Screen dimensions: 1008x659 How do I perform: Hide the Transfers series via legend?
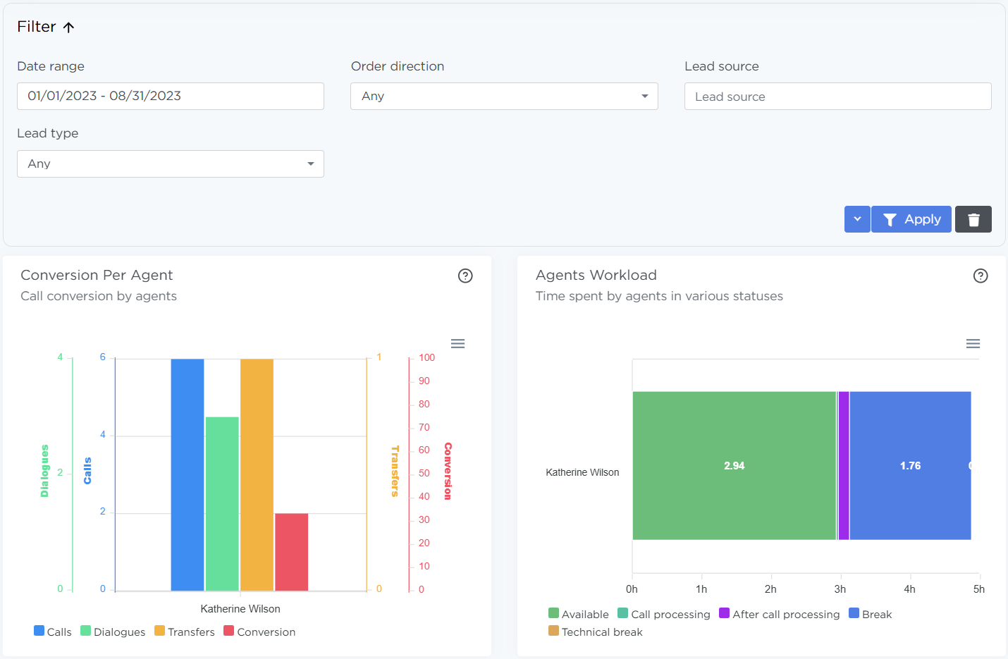[x=185, y=632]
